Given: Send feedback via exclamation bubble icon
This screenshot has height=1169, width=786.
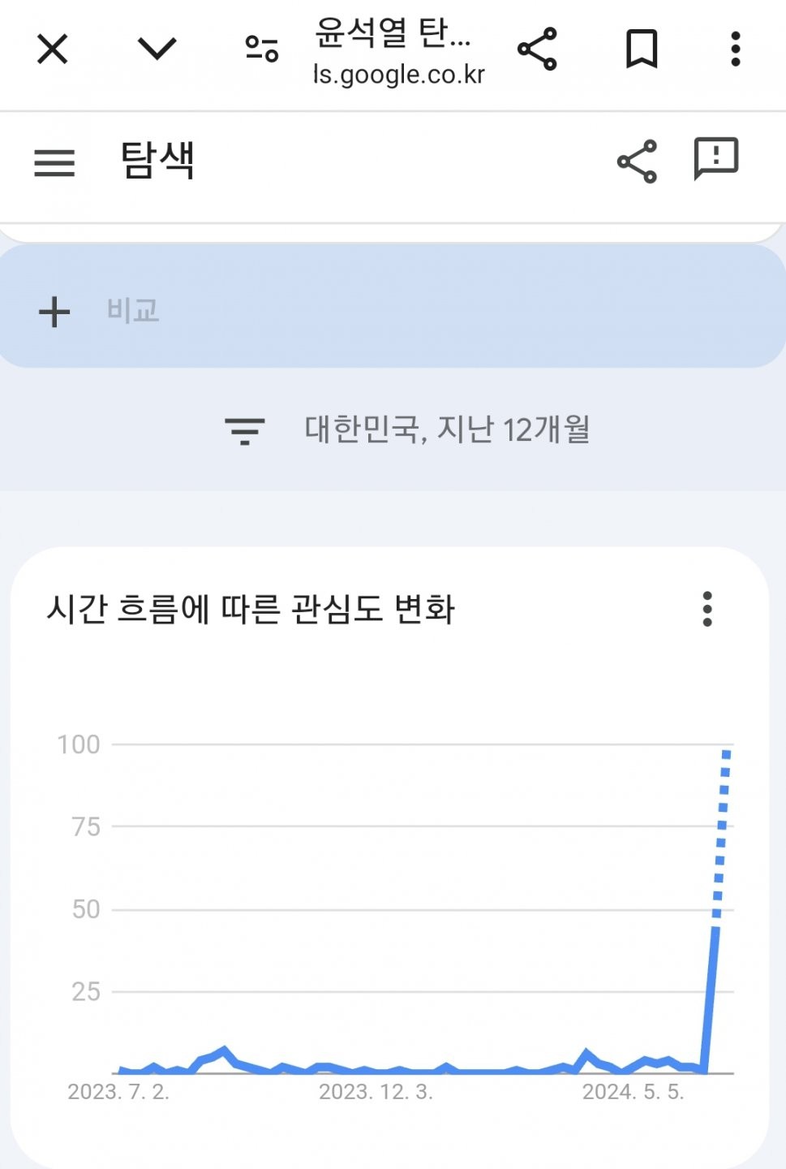Looking at the screenshot, I should pyautogui.click(x=716, y=158).
